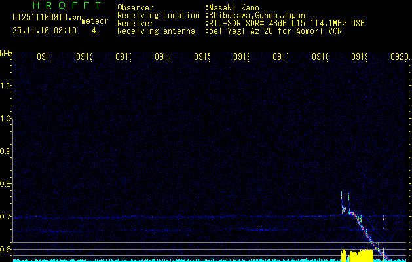Click the word meteor in header

point(94,21)
